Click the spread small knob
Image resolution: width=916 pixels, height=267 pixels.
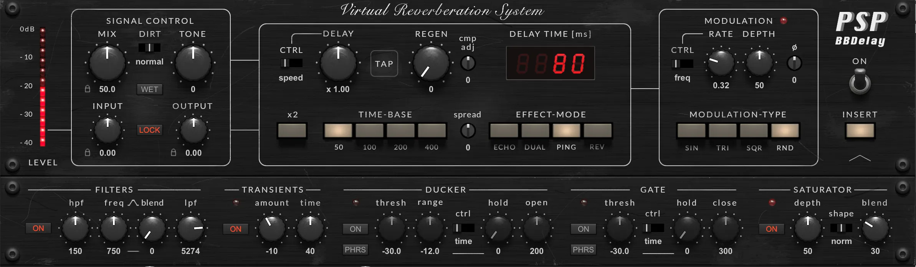click(x=468, y=131)
